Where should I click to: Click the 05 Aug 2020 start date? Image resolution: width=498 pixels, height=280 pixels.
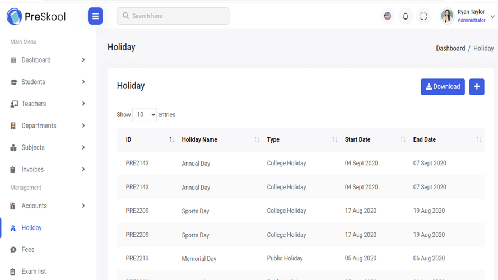(x=361, y=258)
